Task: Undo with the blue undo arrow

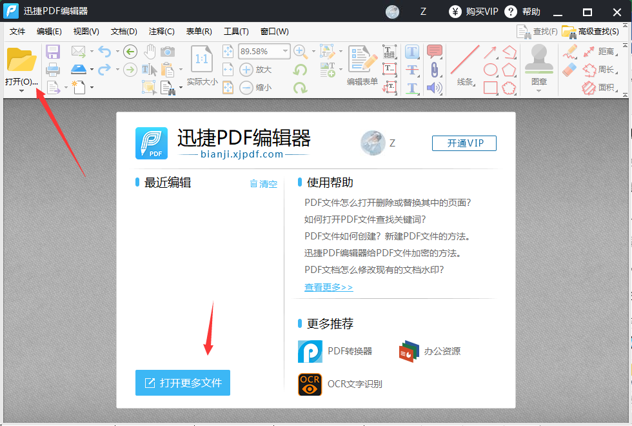Action: pos(104,52)
